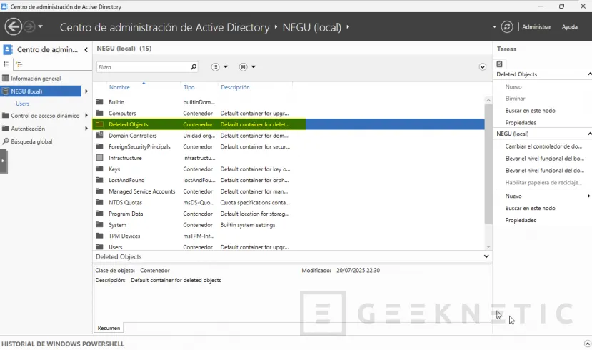Click Elevar el nivel funcional del bosque
This screenshot has width=592, height=350.
click(544, 158)
